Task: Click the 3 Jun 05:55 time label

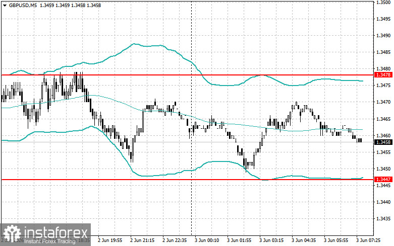Action: 336,240
